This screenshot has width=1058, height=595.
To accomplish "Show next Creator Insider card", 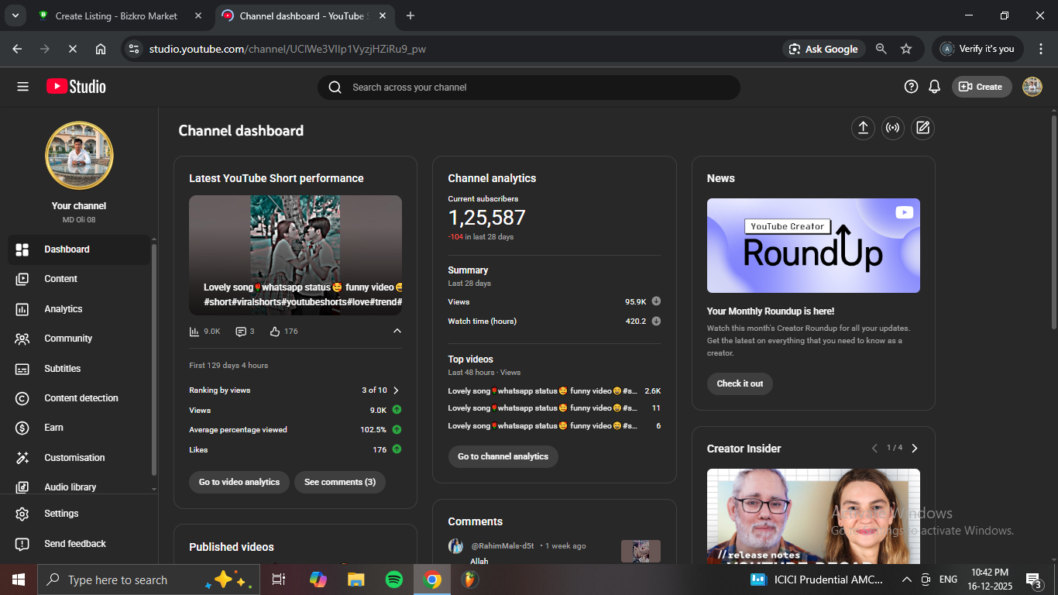I will tap(915, 449).
